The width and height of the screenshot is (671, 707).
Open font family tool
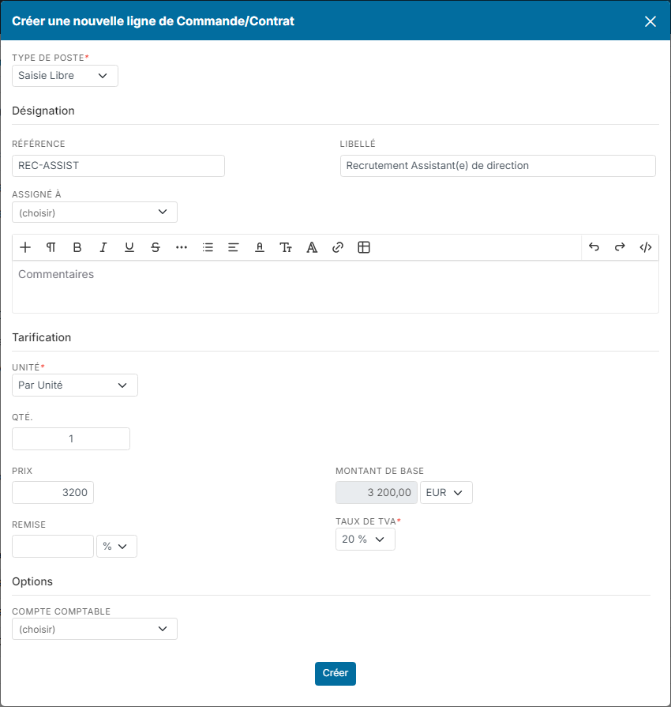[312, 247]
